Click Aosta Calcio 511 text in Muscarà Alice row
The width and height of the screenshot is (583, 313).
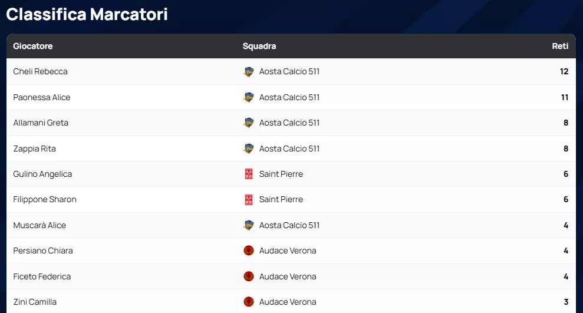tap(289, 225)
